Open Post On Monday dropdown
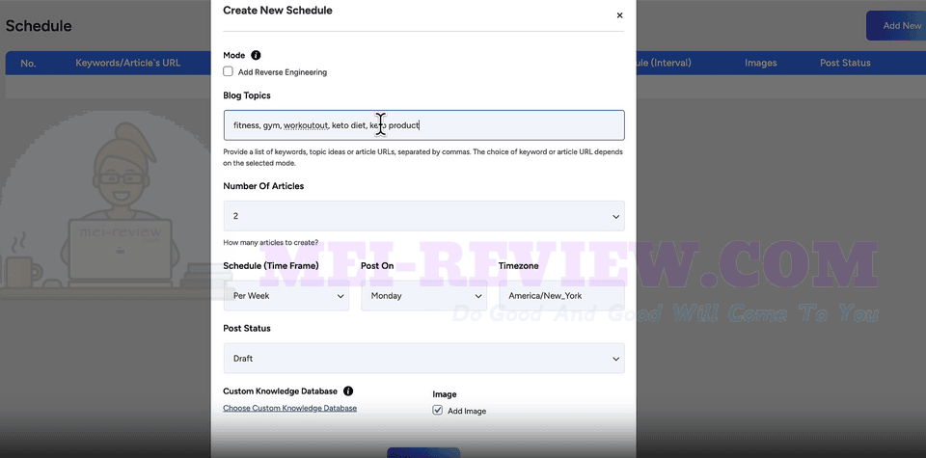 coord(424,296)
